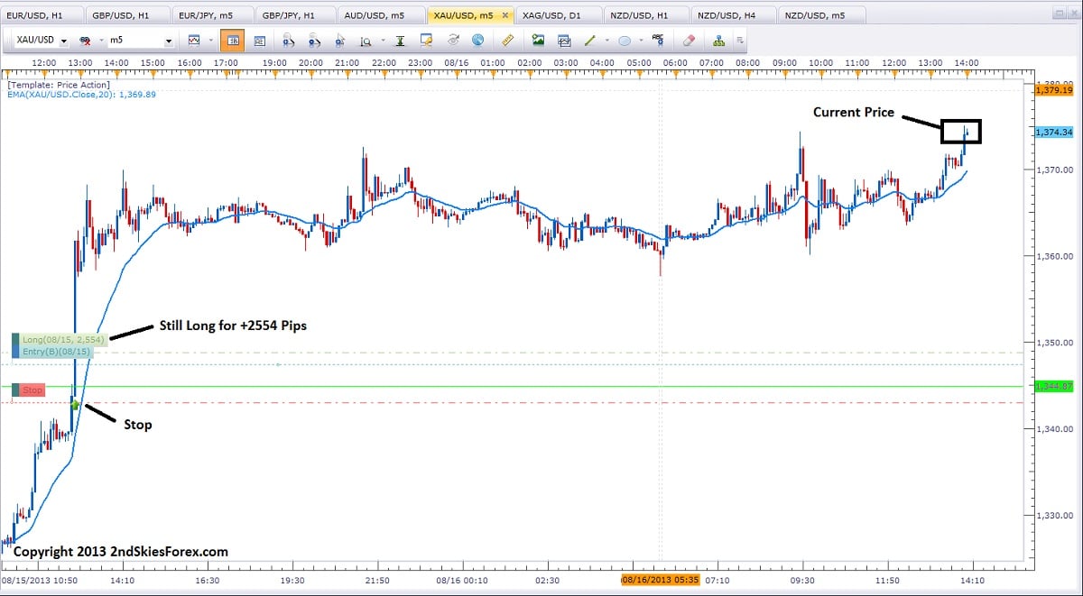The image size is (1083, 596).
Task: Expand the line tool dropdown arrow
Action: [x=606, y=41]
